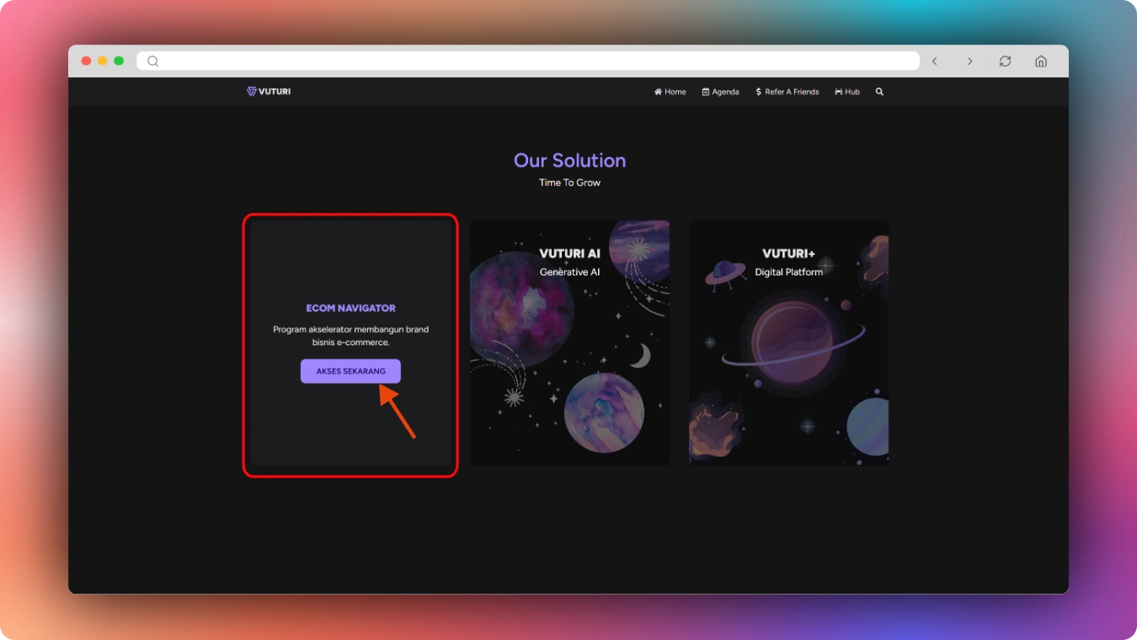
Task: Click the address bar search icon
Action: pos(152,61)
